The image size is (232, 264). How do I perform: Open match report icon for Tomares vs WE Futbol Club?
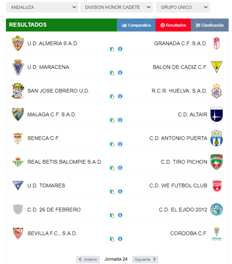point(112,191)
